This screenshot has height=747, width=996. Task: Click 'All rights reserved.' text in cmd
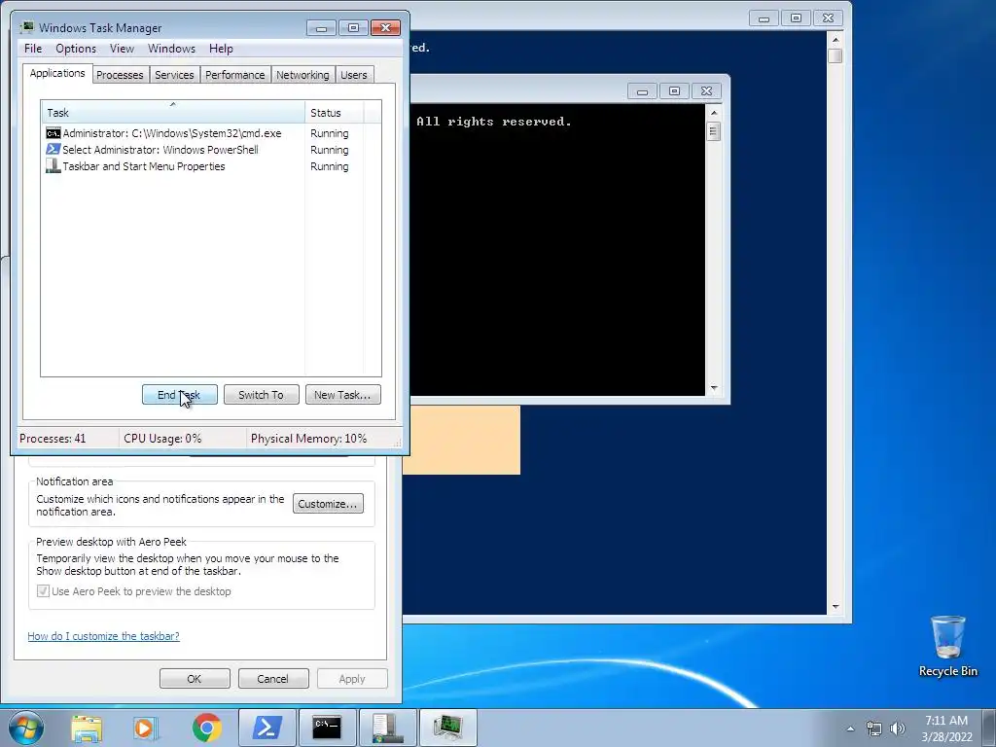(x=493, y=122)
